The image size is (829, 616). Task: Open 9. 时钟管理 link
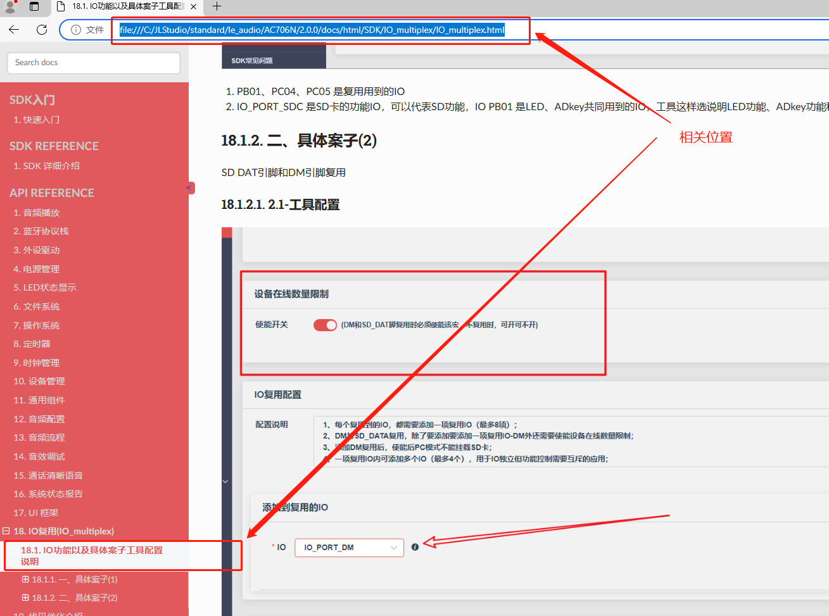point(36,363)
